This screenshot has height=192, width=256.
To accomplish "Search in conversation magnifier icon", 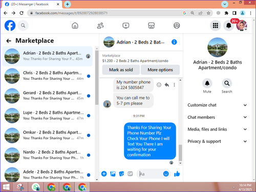I will 227,83.
